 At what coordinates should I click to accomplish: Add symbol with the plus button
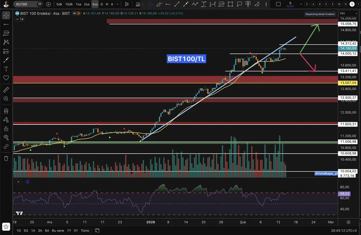[x=48, y=4]
